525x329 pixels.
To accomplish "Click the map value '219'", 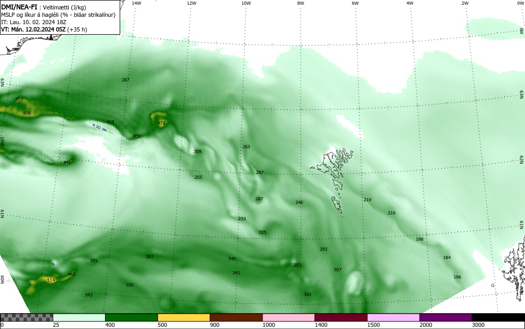I will (x=367, y=200).
